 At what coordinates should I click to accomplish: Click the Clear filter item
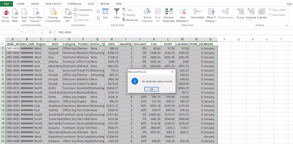(127, 10)
